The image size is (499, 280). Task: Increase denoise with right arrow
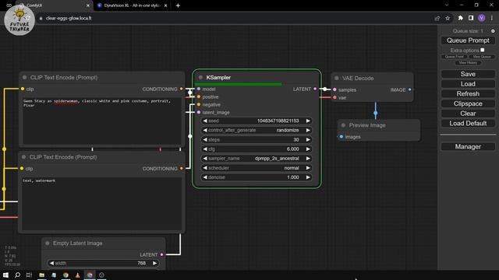pos(308,177)
